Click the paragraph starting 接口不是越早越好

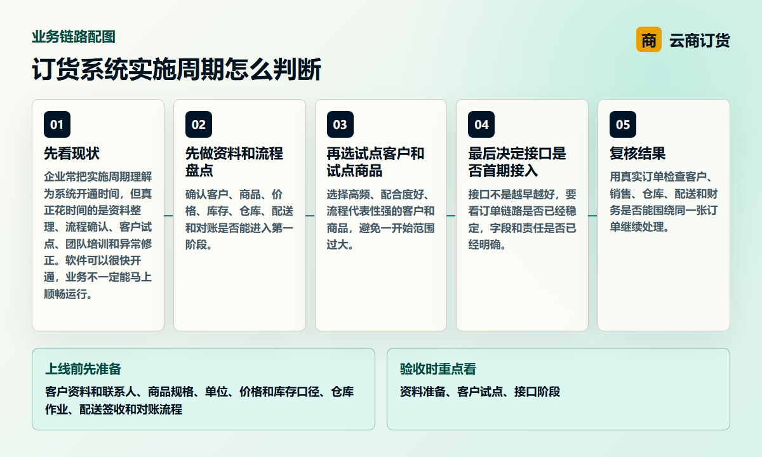pos(522,219)
